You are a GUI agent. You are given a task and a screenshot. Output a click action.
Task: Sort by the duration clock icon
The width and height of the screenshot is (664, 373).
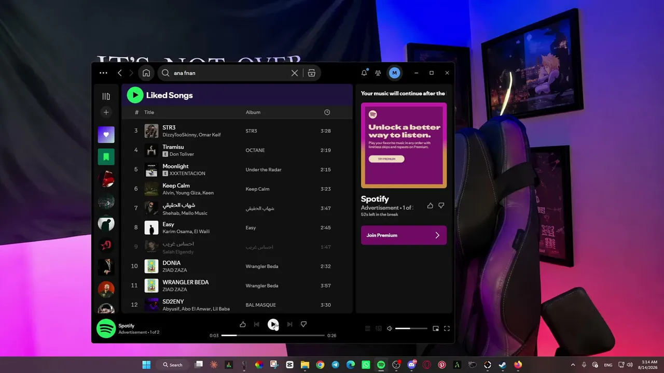tap(327, 112)
